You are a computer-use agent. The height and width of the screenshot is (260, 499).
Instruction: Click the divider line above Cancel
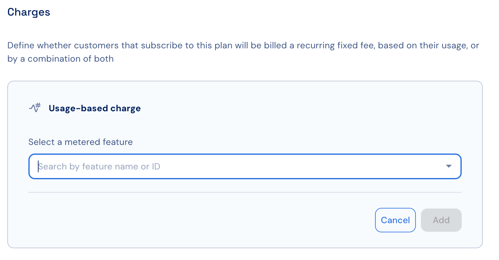click(x=245, y=192)
